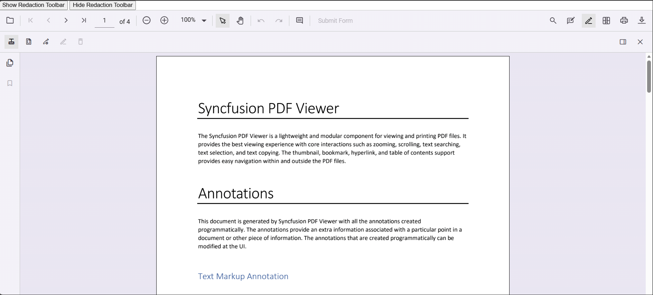Image resolution: width=653 pixels, height=295 pixels.
Task: Choose the redact pages tool
Action: pos(29,42)
